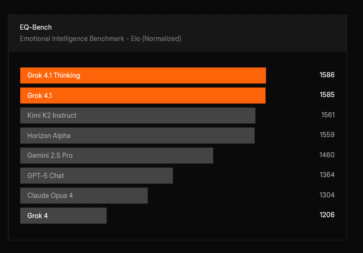Image resolution: width=363 pixels, height=253 pixels.
Task: Select the 1460 Elo score
Action: click(327, 155)
